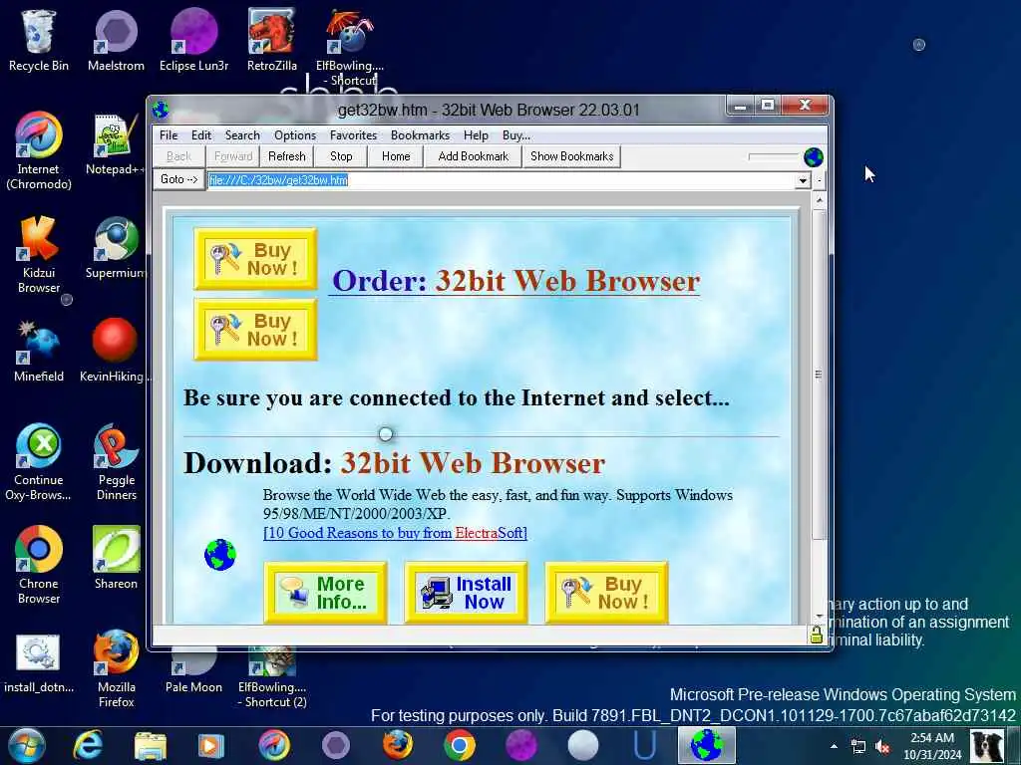Click the scroll down arrow of page

pyautogui.click(x=819, y=616)
